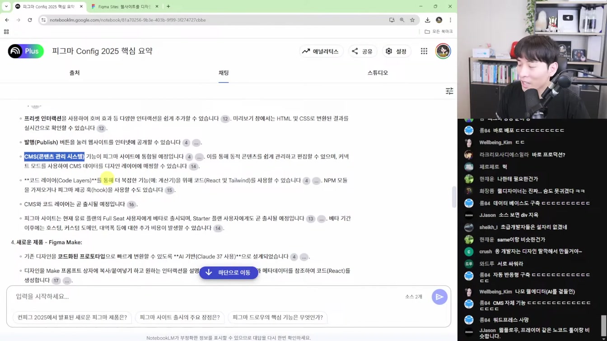Open chat configuration sliders icon
The image size is (607, 341).
[449, 91]
